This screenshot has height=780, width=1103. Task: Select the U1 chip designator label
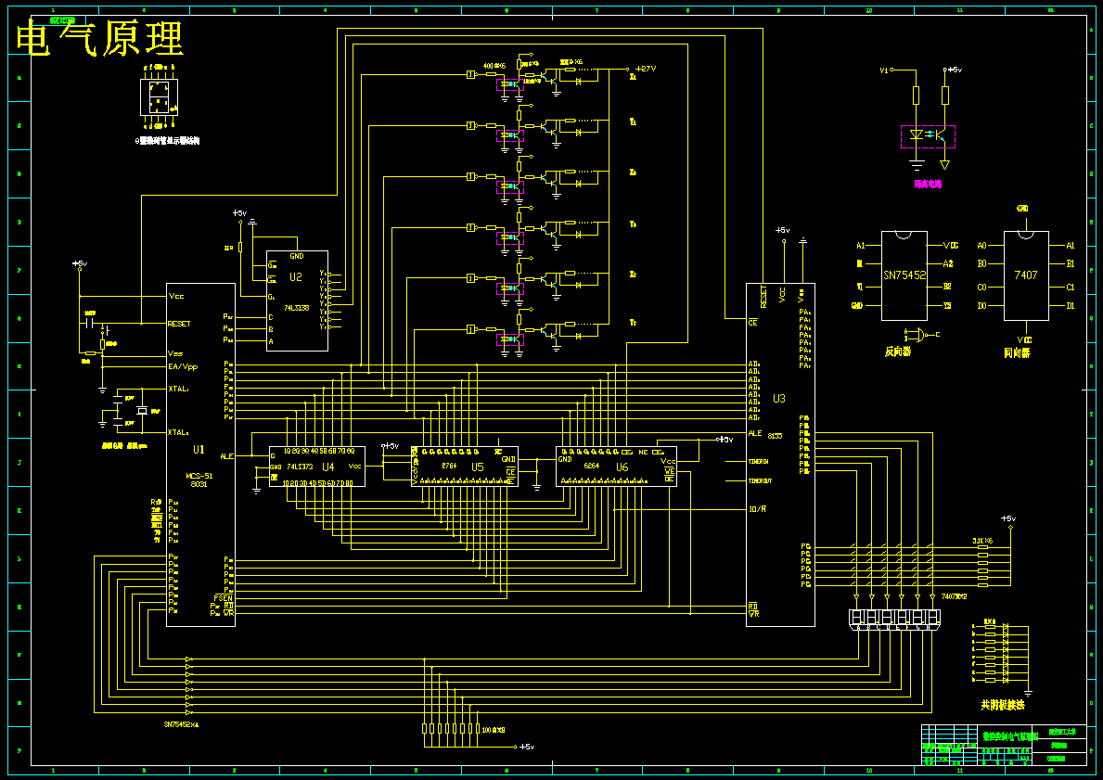(x=199, y=450)
